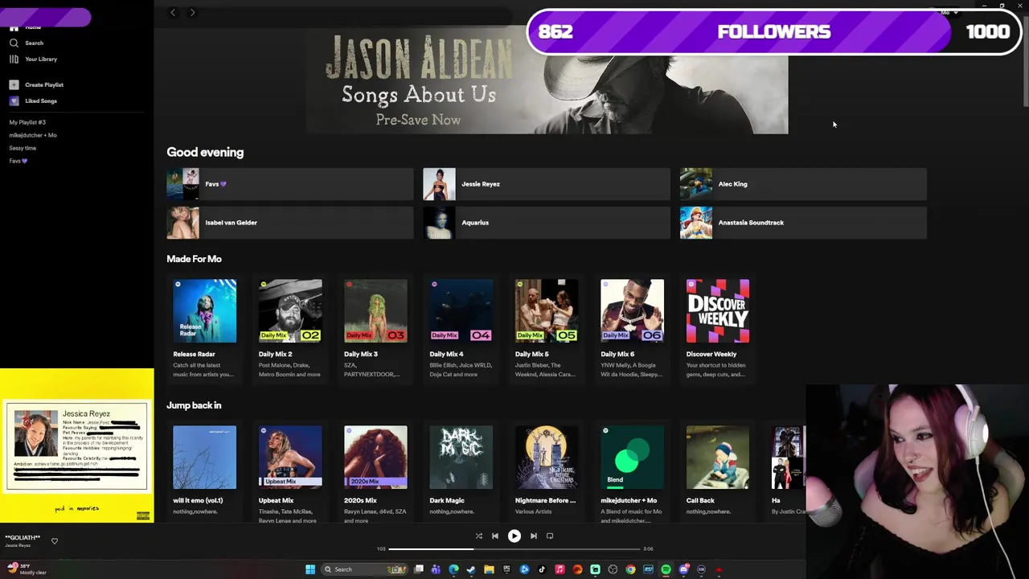Open Upbeat Mix cover
1029x579 pixels.
coord(290,458)
